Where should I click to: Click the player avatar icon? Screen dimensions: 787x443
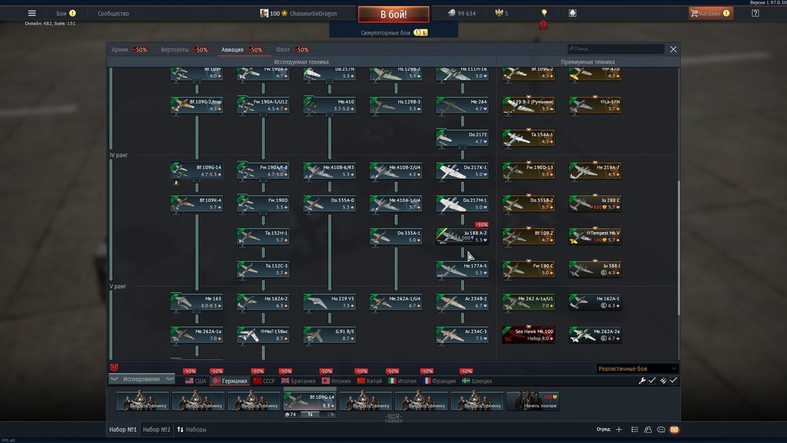264,13
